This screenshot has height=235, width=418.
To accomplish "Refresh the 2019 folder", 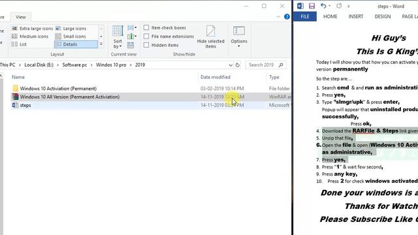I will (x=237, y=65).
